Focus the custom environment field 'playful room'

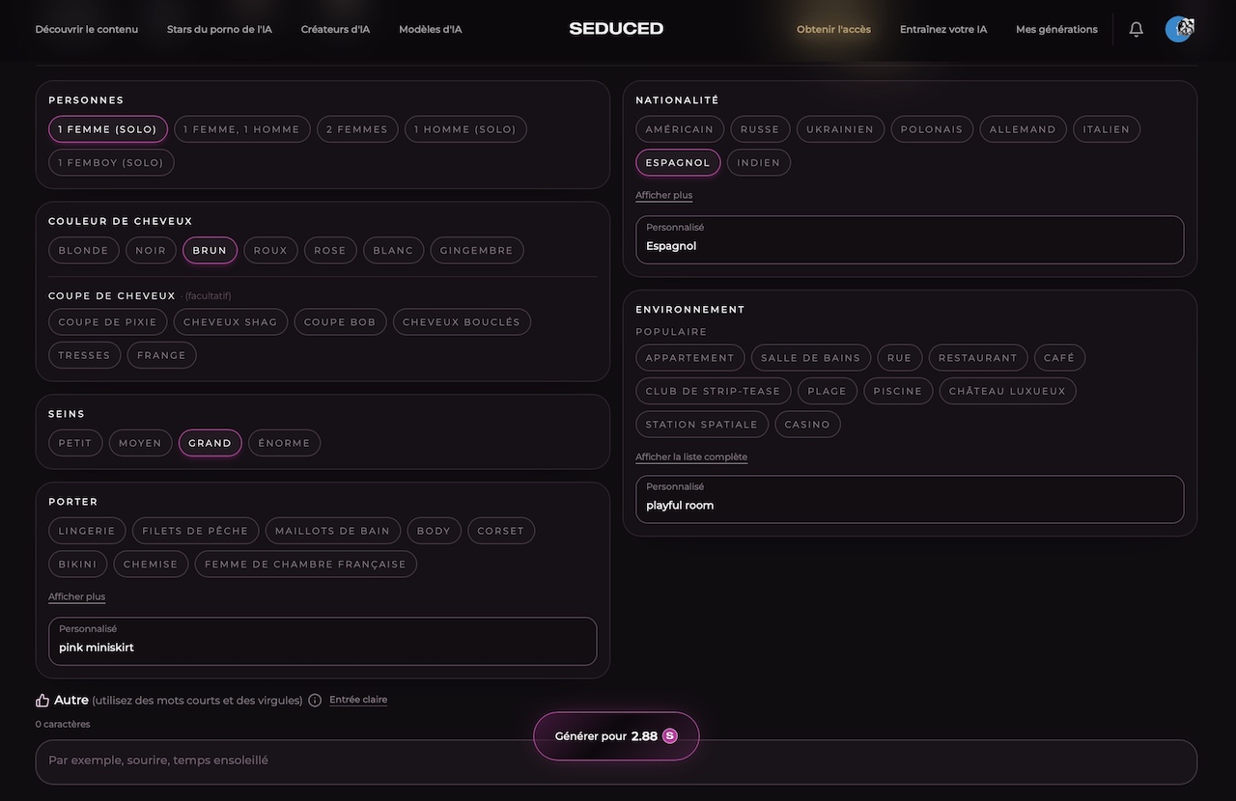[910, 499]
